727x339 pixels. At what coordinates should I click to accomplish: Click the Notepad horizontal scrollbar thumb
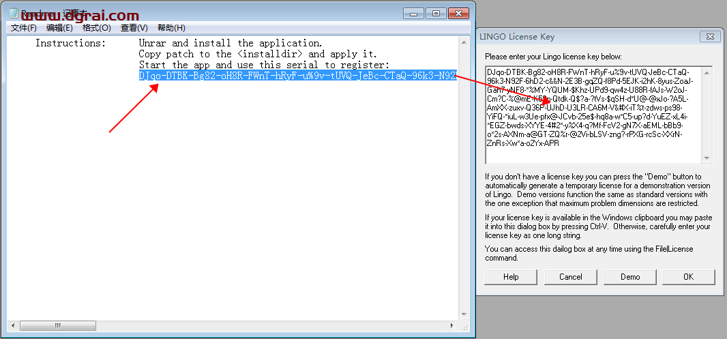click(x=58, y=325)
